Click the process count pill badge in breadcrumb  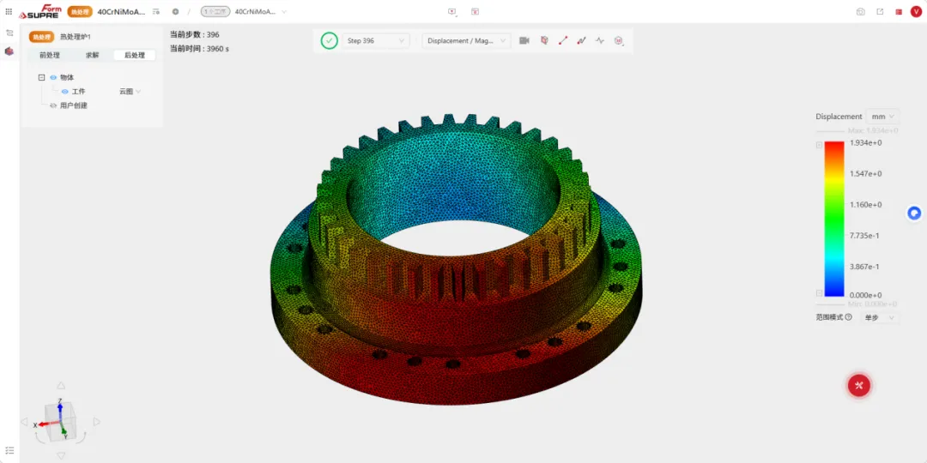click(215, 12)
